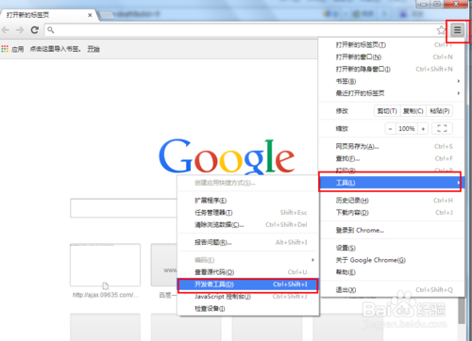
Task: Choose 查找(F)... menu item
Action: 392,158
